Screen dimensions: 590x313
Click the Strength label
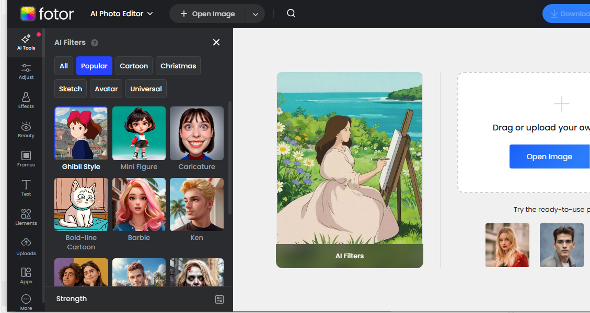pos(72,299)
